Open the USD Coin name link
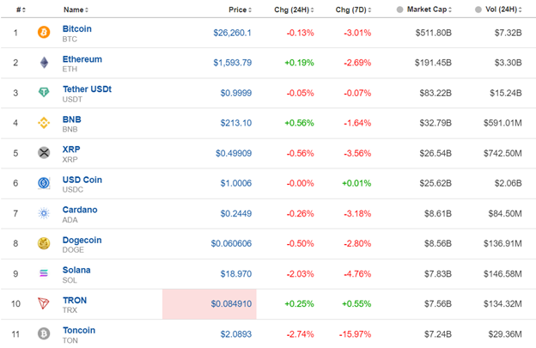This screenshot has height=348, width=536. coord(82,180)
